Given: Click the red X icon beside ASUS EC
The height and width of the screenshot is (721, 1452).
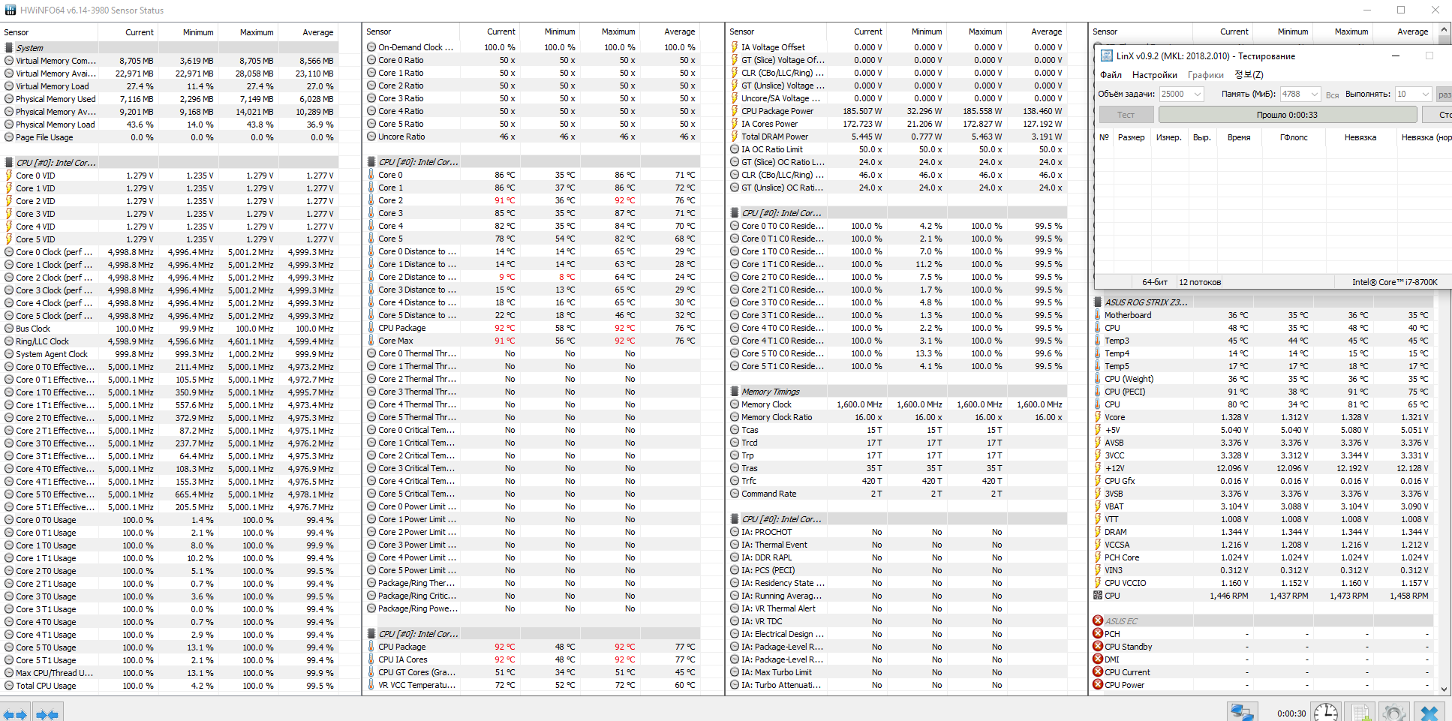Looking at the screenshot, I should pos(1098,620).
